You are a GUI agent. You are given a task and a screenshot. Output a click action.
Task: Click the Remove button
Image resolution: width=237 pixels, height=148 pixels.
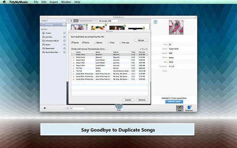point(142,100)
